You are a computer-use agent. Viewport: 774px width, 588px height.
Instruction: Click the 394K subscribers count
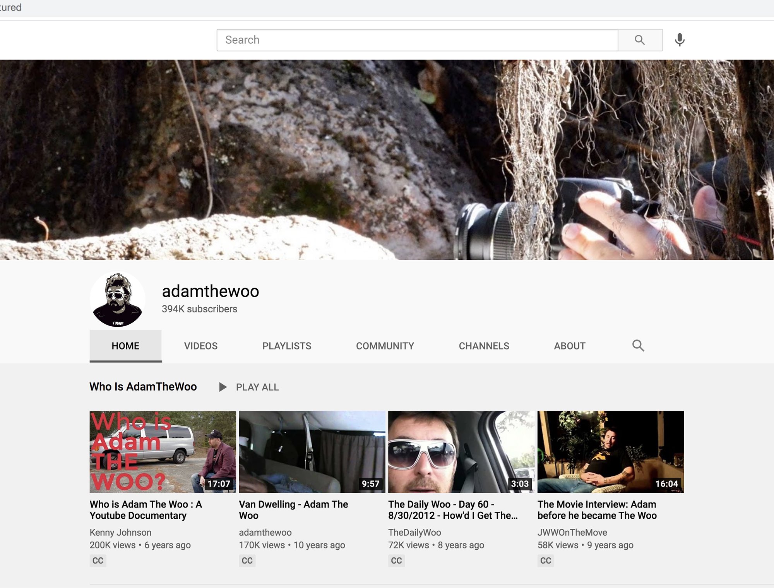(x=200, y=309)
